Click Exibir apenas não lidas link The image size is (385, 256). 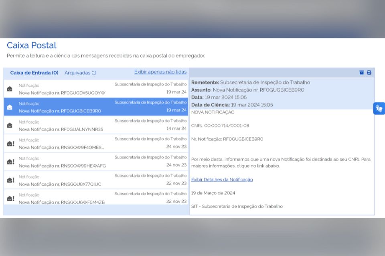[160, 72]
